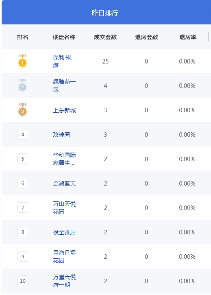
Task: Open the 绿雅苑一区 property link
Action: click(64, 85)
